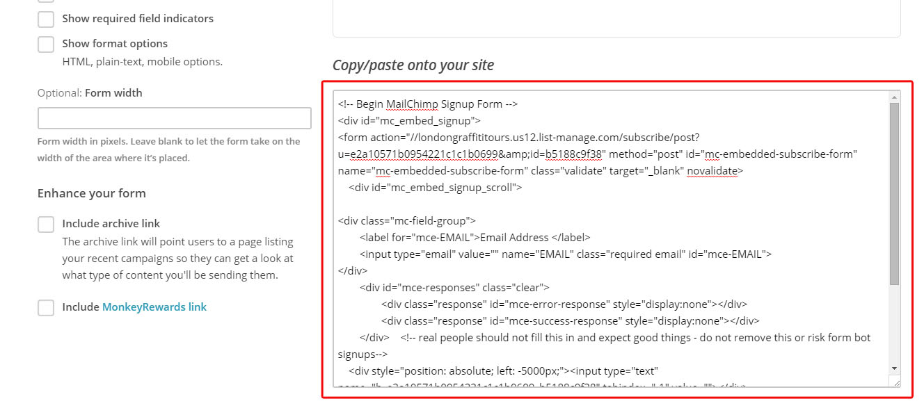
Task: Enable Show required field indicators checkbox
Action: tap(46, 19)
